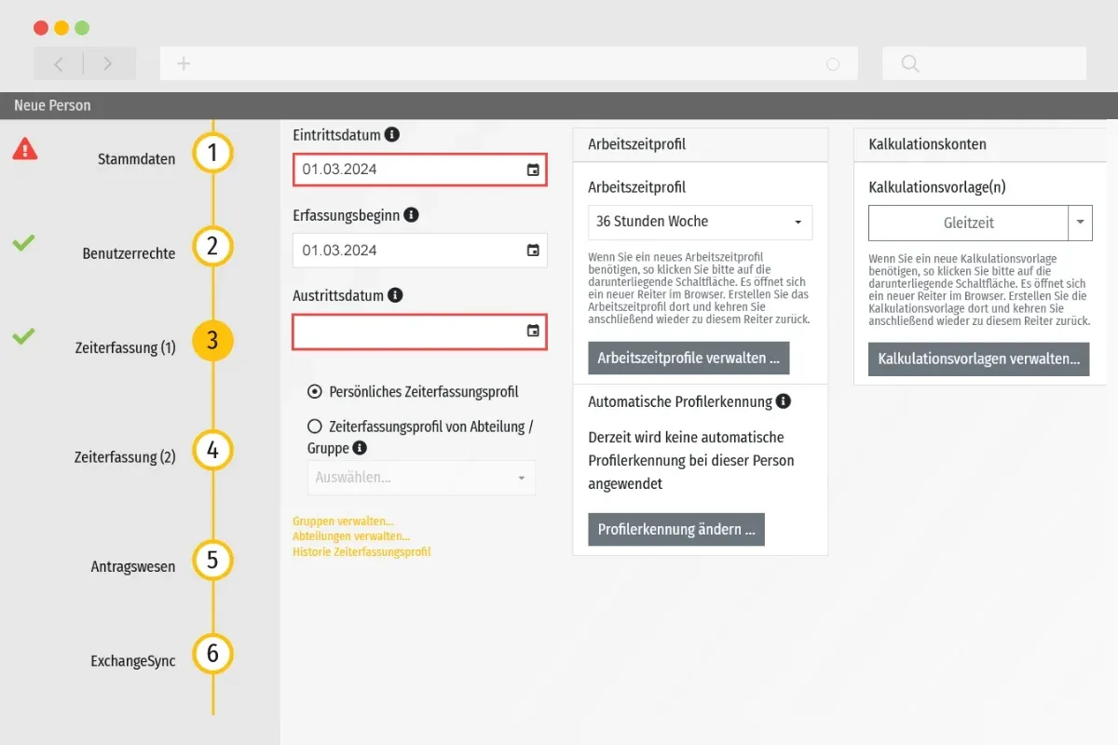Click the circular reload indicator in the address bar
Viewport: 1118px width, 745px height.
[833, 64]
